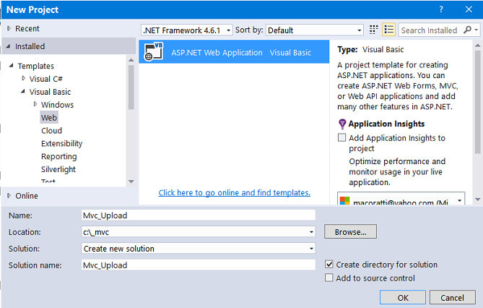The image size is (483, 308).
Task: Select the Visual C# tree item
Action: point(46,79)
